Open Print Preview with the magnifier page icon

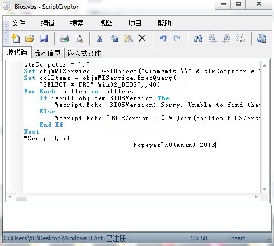point(79,39)
